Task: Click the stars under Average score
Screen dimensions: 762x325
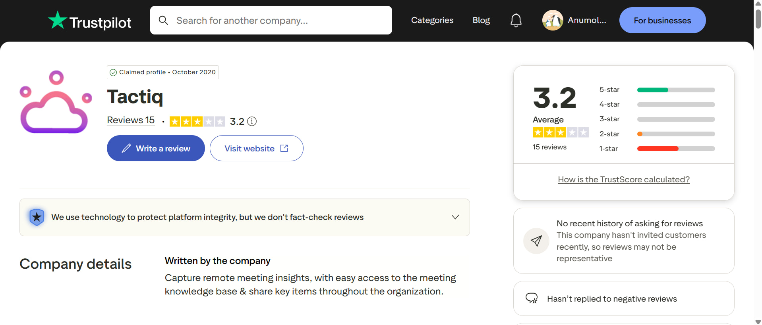Action: (561, 132)
